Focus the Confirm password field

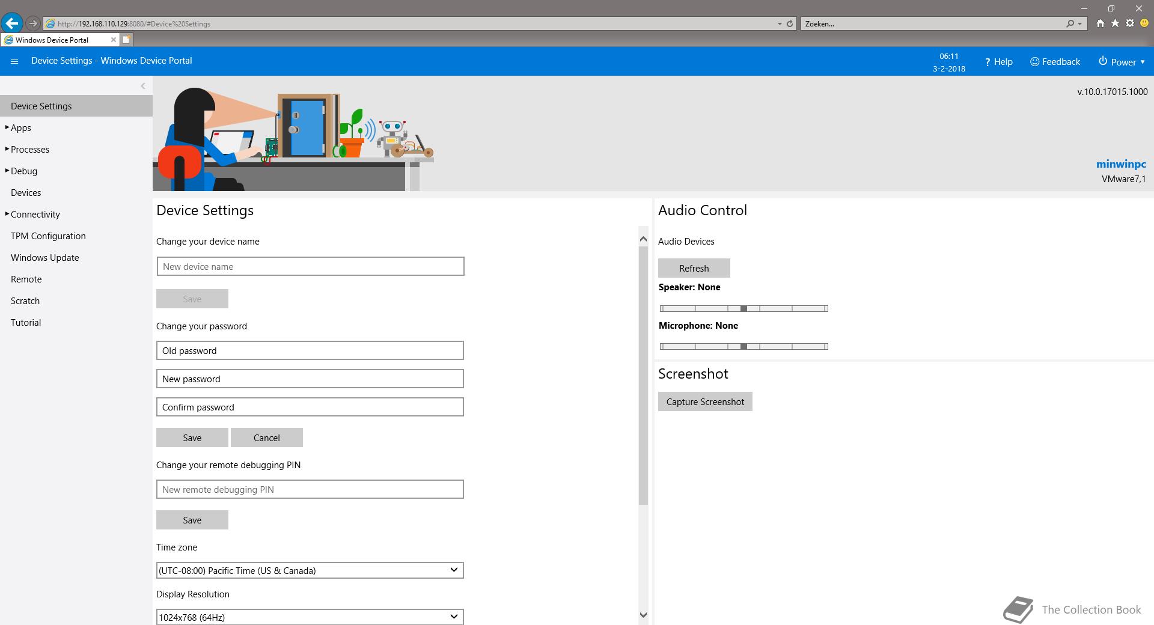coord(310,407)
